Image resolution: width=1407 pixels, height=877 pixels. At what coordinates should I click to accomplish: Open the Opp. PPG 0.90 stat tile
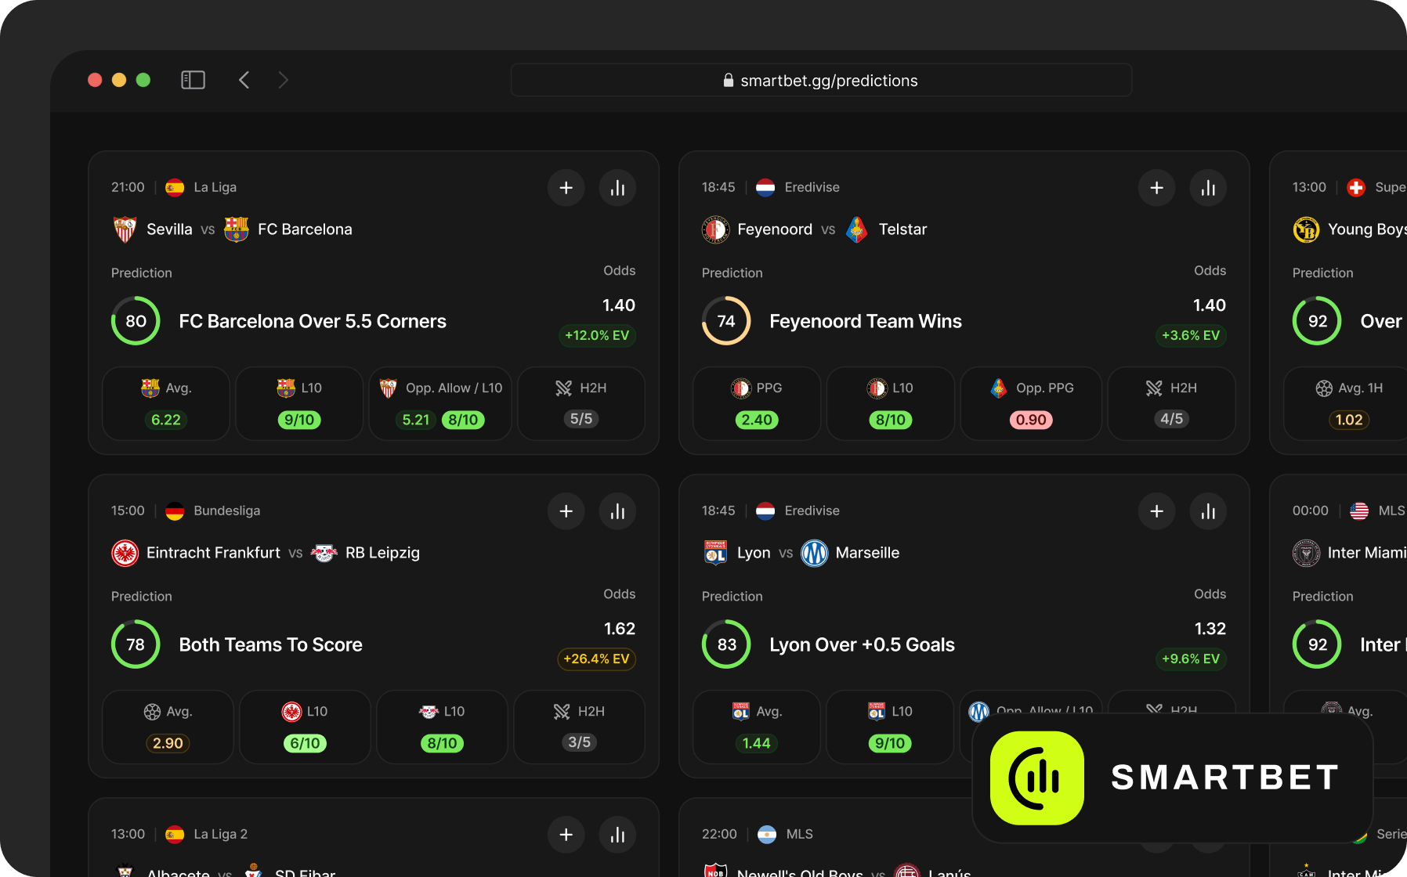click(1031, 404)
